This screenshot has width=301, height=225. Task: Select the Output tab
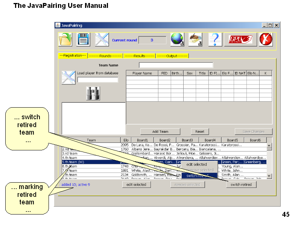click(x=172, y=55)
